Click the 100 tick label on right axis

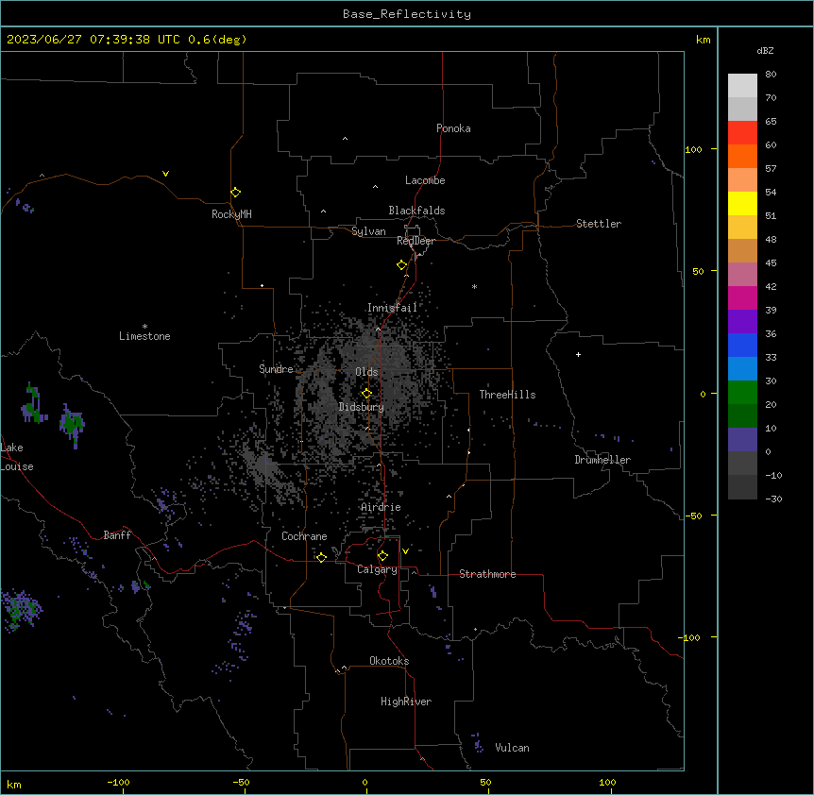(x=693, y=149)
